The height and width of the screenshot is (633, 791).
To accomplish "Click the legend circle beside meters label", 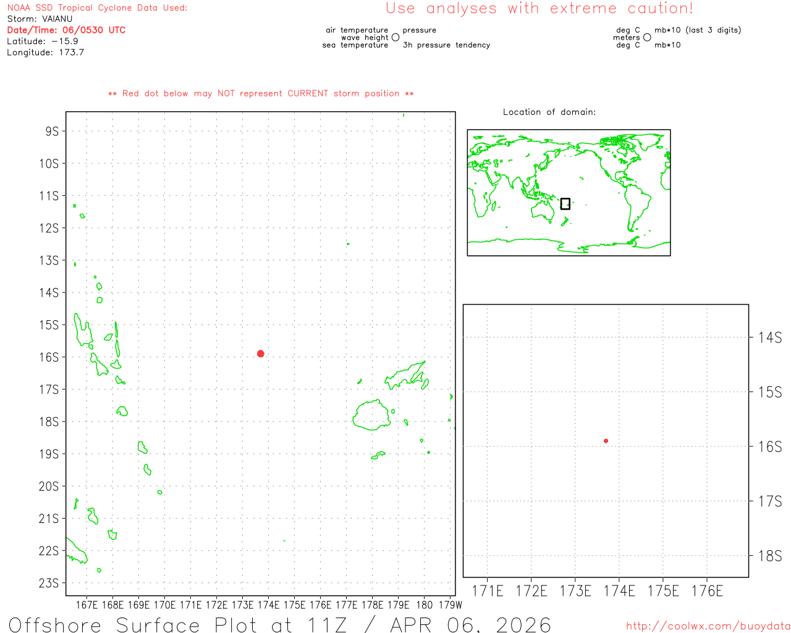I will click(647, 38).
